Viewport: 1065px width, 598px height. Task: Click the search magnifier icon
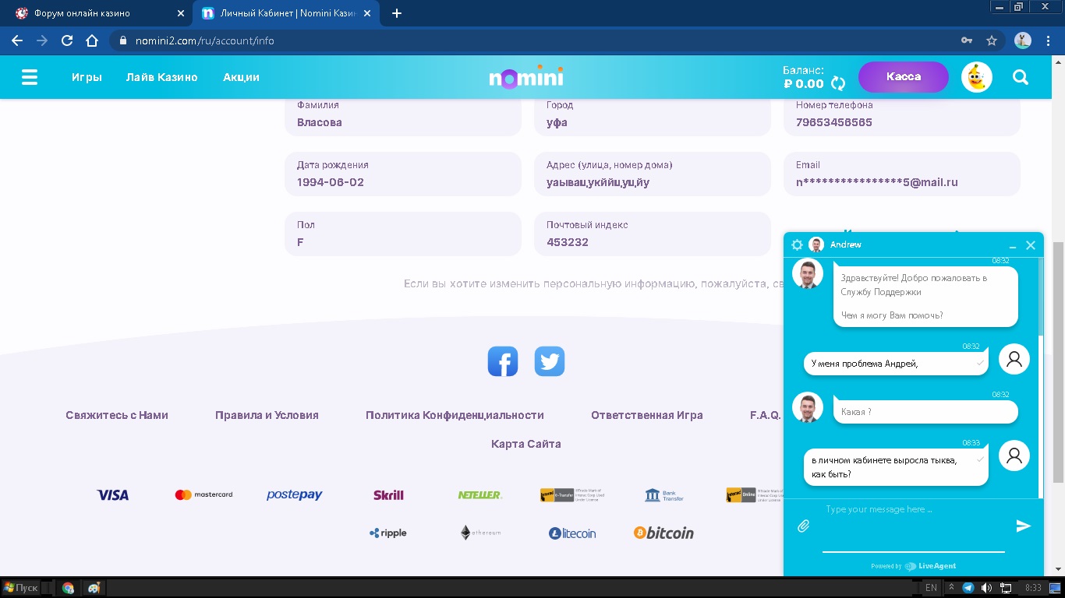click(x=1021, y=77)
